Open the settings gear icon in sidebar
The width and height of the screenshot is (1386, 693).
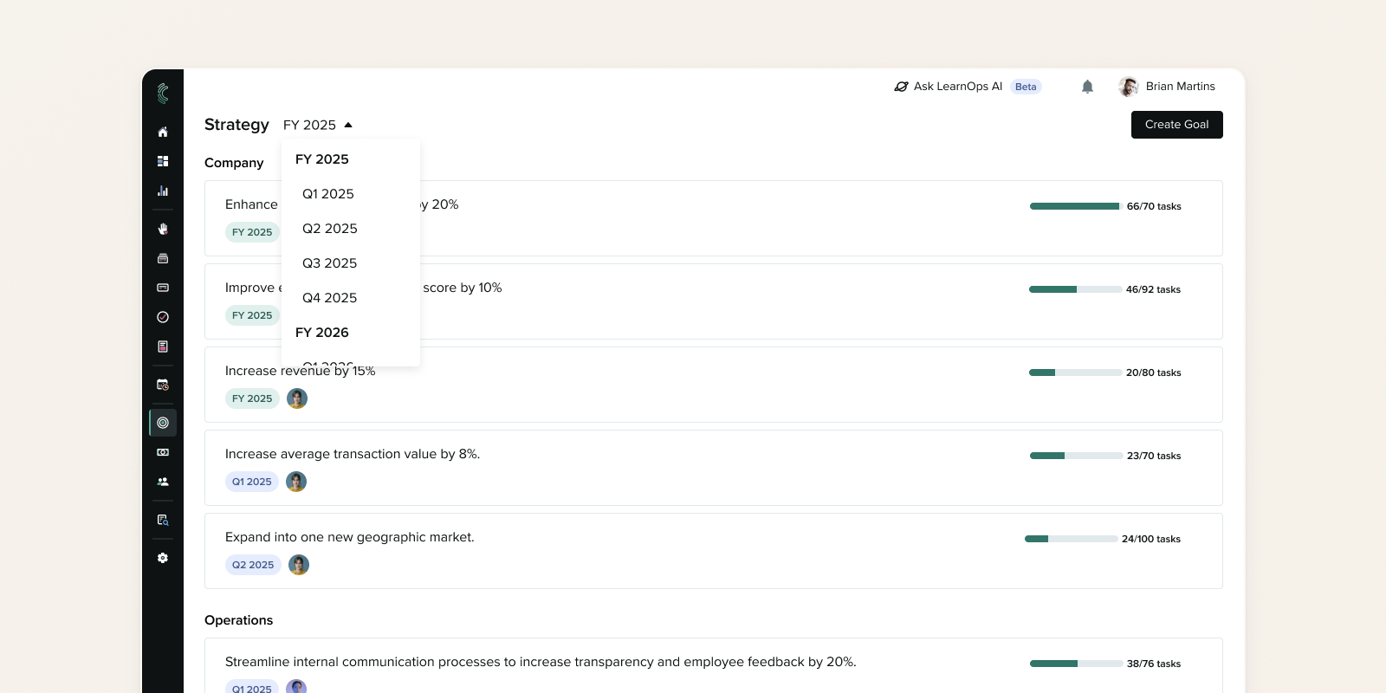[163, 558]
